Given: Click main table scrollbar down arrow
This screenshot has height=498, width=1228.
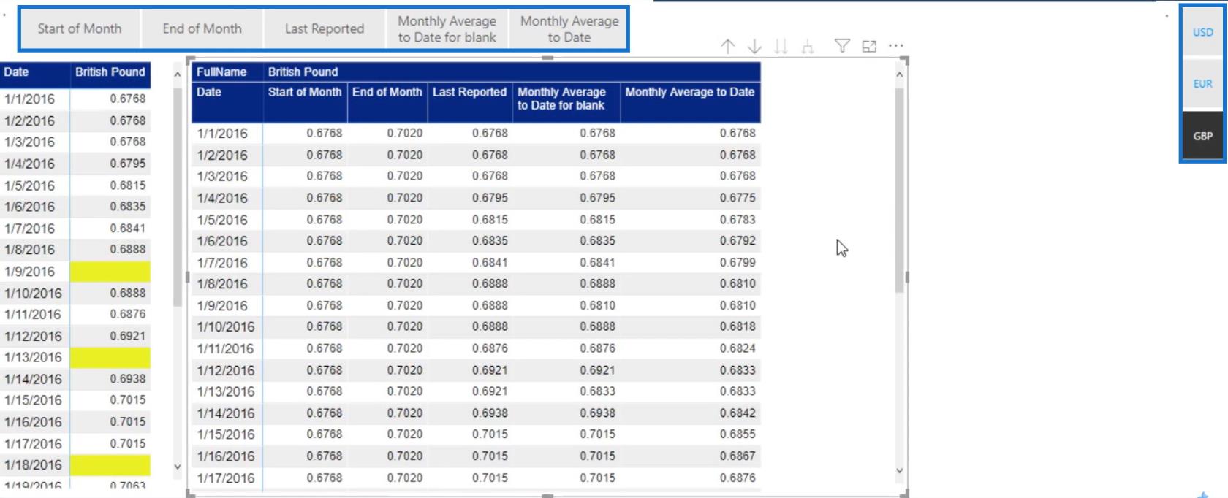Looking at the screenshot, I should [900, 471].
